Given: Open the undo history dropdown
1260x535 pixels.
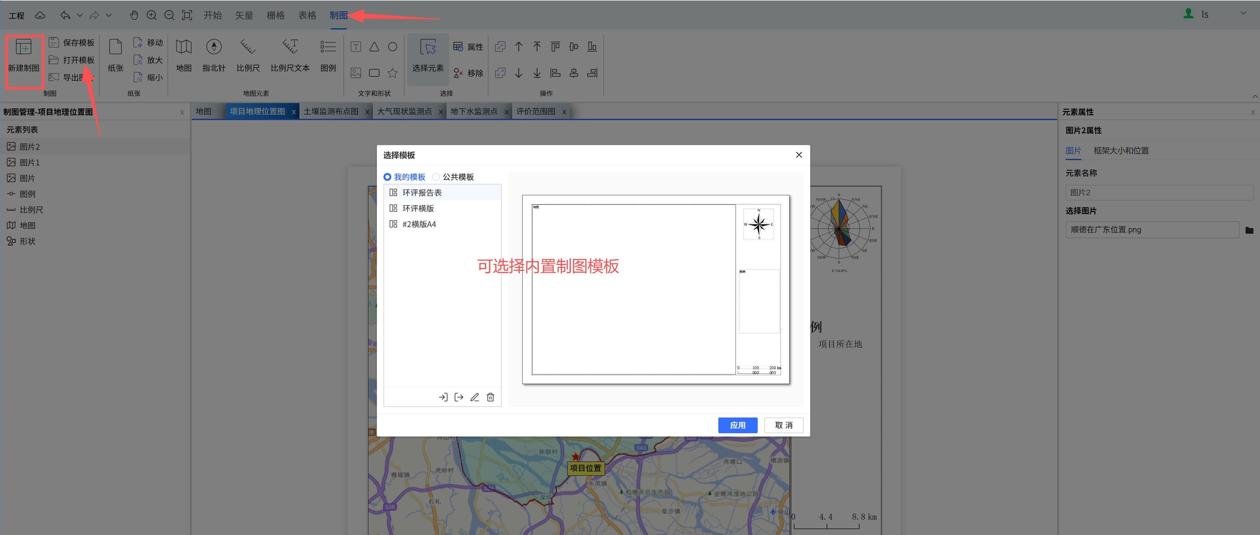Looking at the screenshot, I should 80,15.
